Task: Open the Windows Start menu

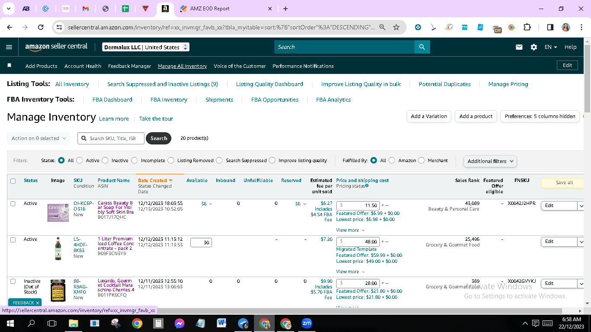Action: tap(10, 323)
